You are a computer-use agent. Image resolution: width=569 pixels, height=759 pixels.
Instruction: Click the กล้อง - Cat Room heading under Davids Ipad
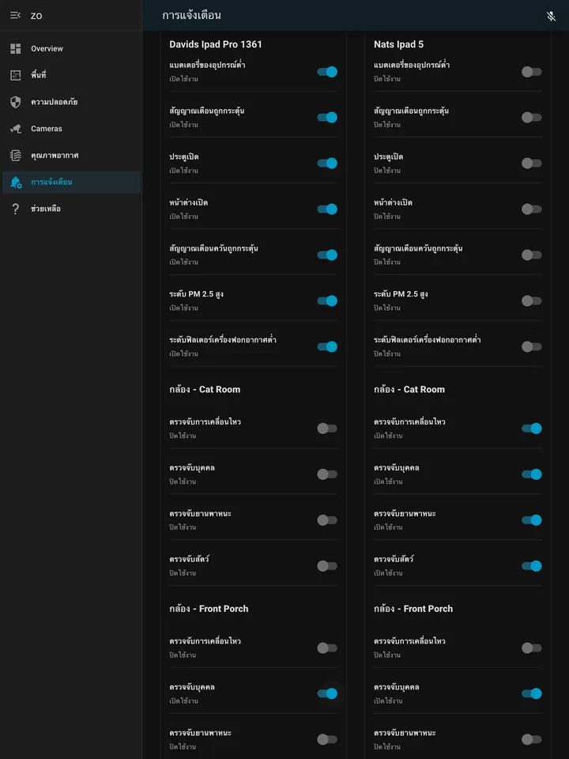[205, 390]
